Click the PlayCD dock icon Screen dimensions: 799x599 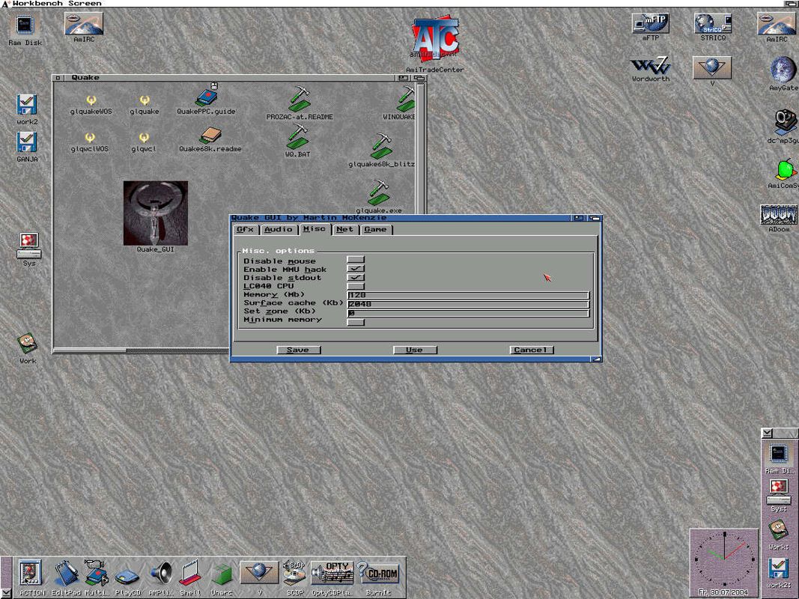point(127,576)
